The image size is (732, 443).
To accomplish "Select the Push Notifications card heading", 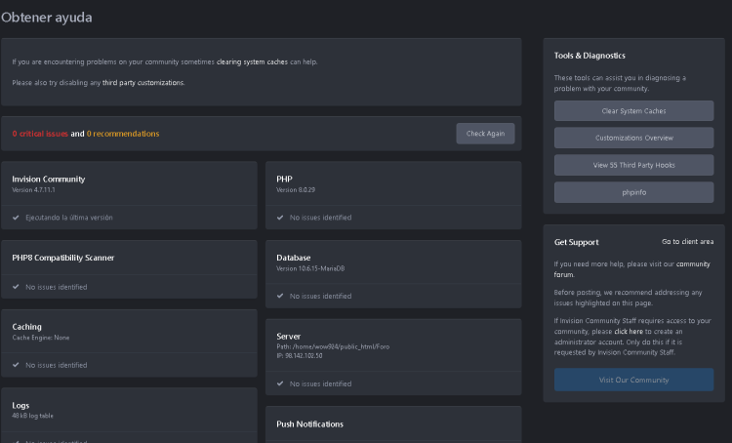I will tap(309, 424).
